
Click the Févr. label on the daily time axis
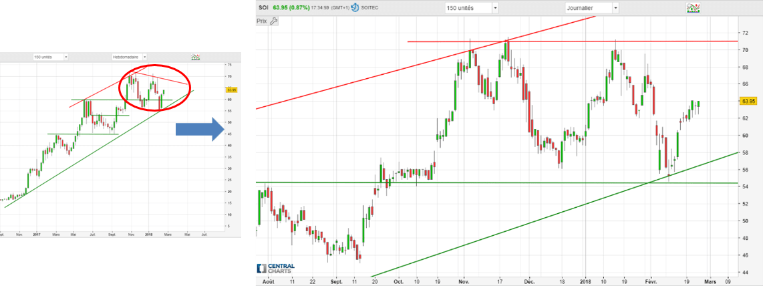pyautogui.click(x=651, y=281)
